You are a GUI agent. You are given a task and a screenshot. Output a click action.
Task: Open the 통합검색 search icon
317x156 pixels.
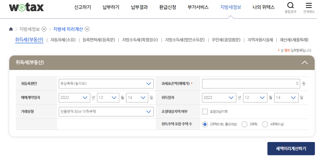pyautogui.click(x=290, y=6)
